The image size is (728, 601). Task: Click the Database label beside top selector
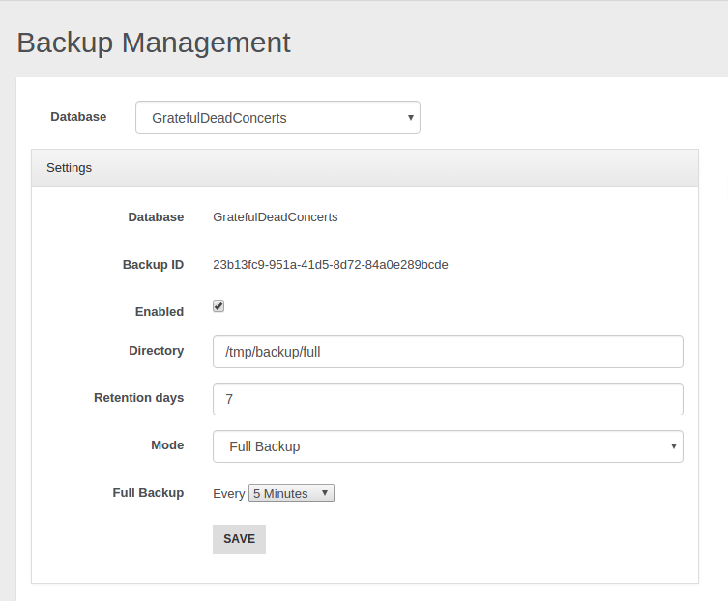pyautogui.click(x=78, y=117)
